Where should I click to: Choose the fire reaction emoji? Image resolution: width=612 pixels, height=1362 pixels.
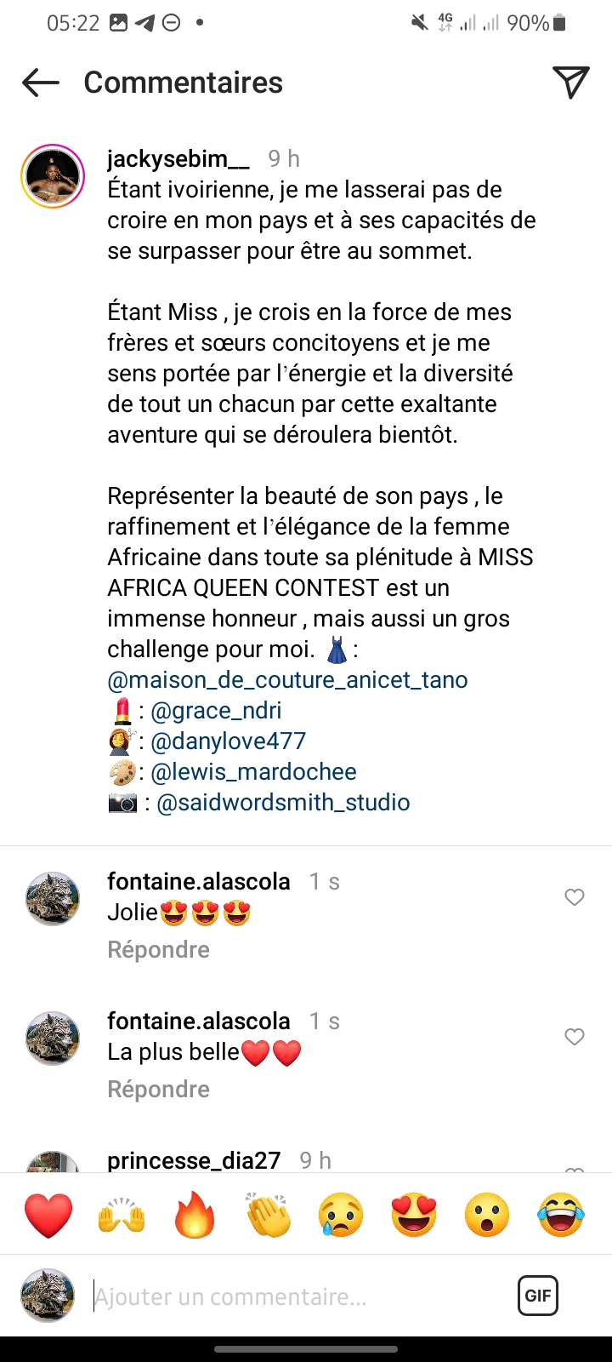click(x=195, y=1215)
